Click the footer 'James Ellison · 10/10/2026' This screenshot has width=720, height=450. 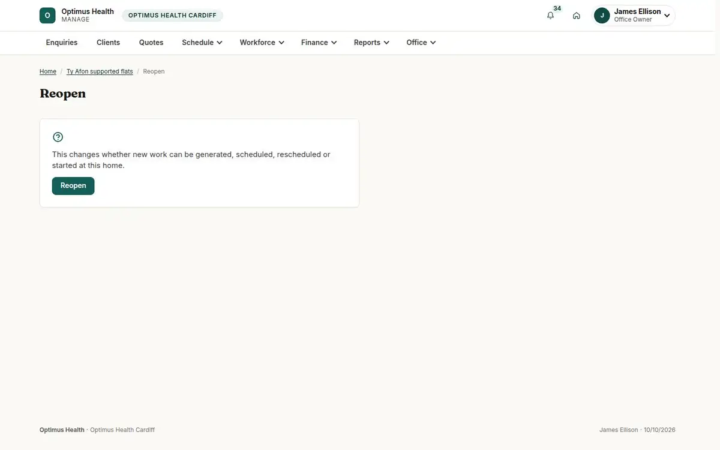[x=637, y=430]
